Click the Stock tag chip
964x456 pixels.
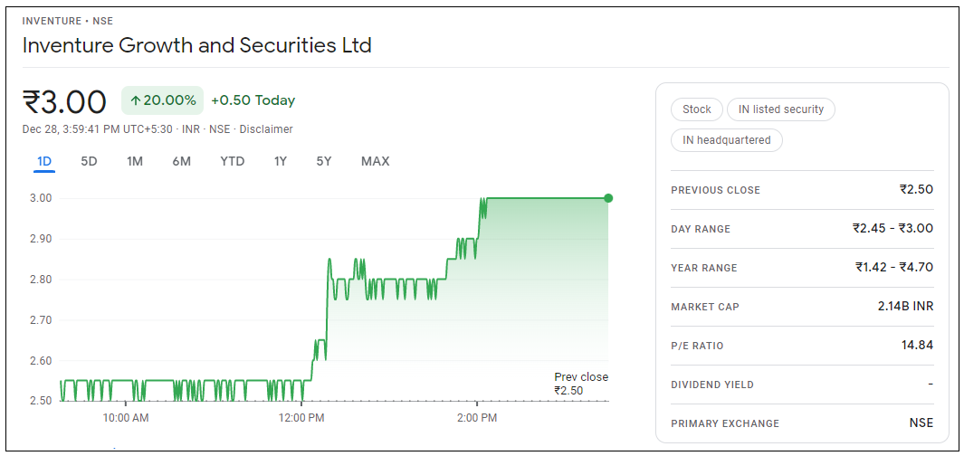pyautogui.click(x=697, y=109)
